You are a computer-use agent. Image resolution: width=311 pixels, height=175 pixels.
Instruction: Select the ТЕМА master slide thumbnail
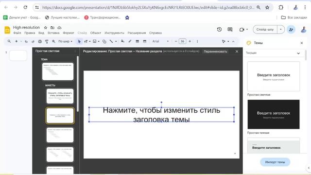58,71
